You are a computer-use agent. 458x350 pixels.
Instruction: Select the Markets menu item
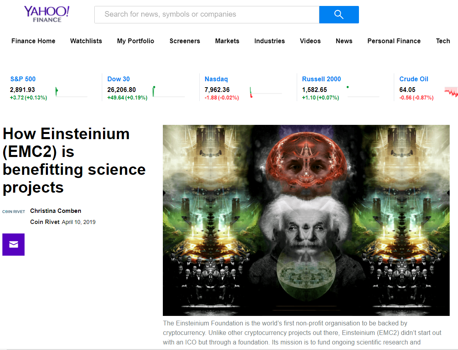click(x=227, y=41)
